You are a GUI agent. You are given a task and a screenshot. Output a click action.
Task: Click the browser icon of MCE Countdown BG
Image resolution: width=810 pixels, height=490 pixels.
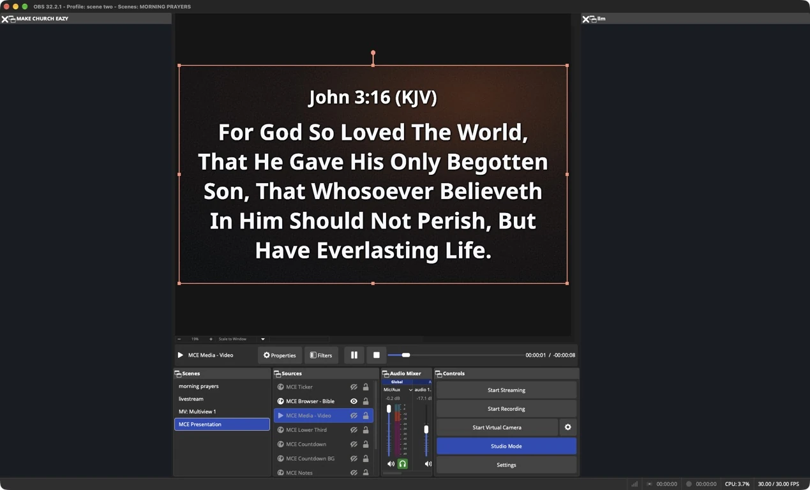click(x=280, y=459)
